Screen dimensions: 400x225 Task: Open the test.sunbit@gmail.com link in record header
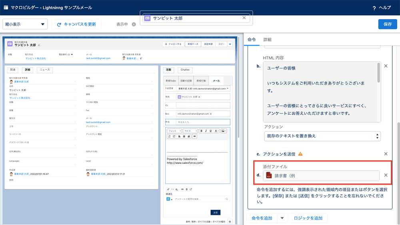pyautogui.click(x=98, y=58)
